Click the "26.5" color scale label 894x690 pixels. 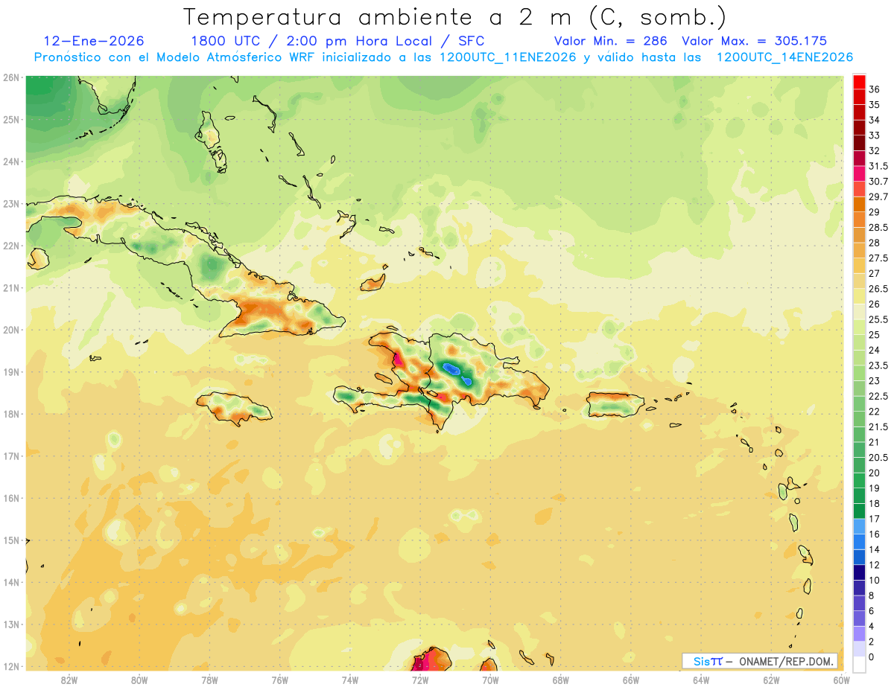pyautogui.click(x=878, y=289)
